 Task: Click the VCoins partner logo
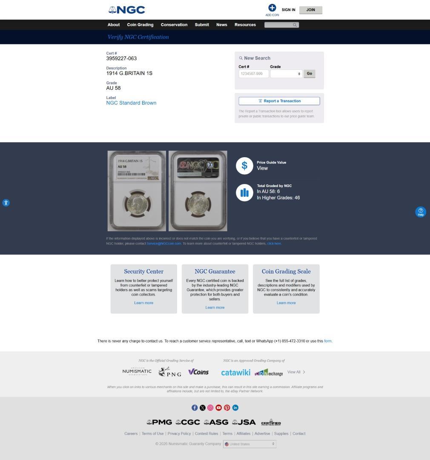tap(198, 372)
